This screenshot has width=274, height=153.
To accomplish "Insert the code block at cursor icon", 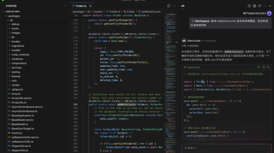I will pyautogui.click(x=263, y=67).
